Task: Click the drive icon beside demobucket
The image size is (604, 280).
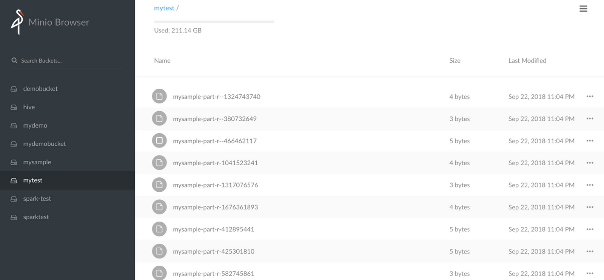Action: 14,89
